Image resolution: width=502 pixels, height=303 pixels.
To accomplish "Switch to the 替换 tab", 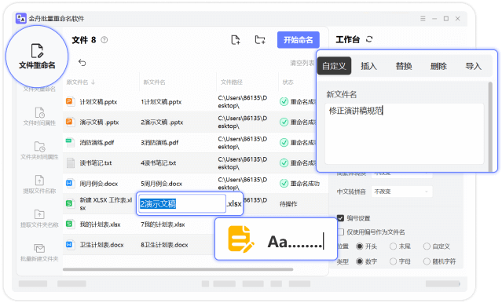I will click(x=404, y=66).
